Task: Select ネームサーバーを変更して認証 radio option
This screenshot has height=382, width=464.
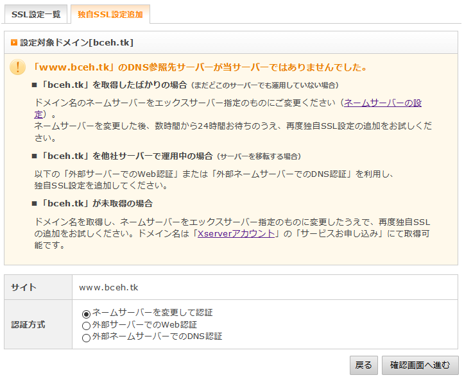Action: 86,313
